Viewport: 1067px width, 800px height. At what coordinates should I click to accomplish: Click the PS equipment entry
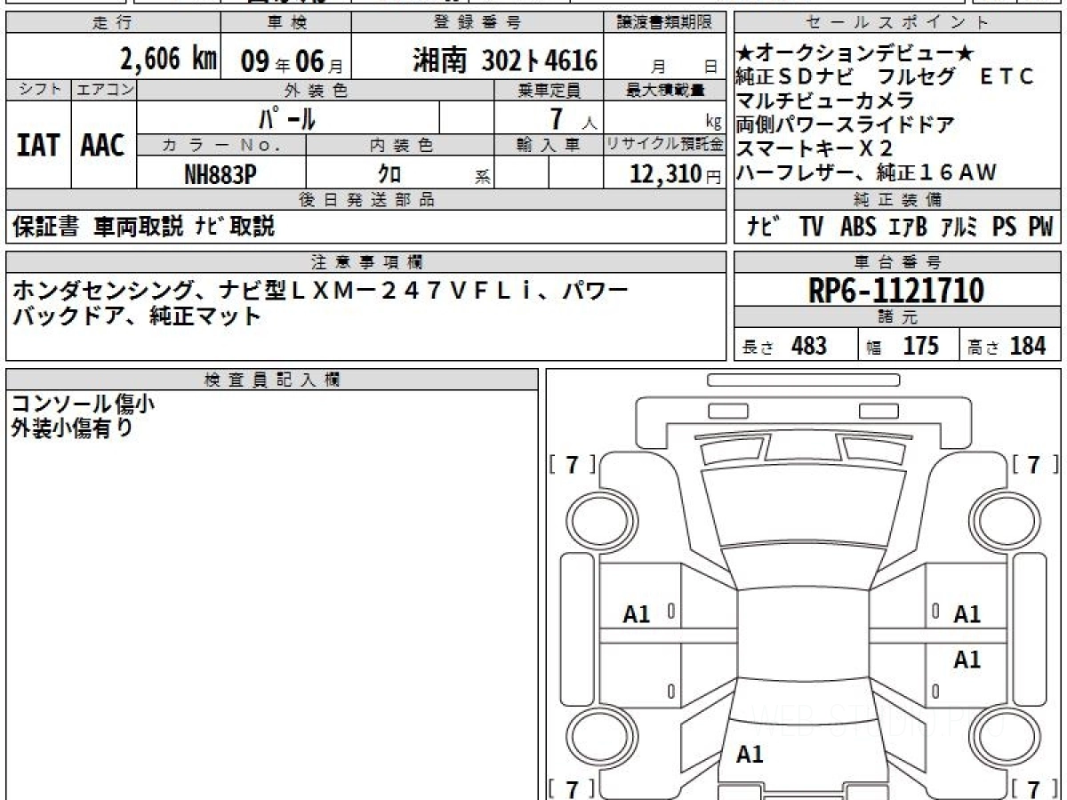pyautogui.click(x=1005, y=227)
